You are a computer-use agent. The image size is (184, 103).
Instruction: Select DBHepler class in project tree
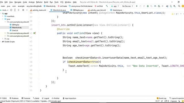[14, 25]
